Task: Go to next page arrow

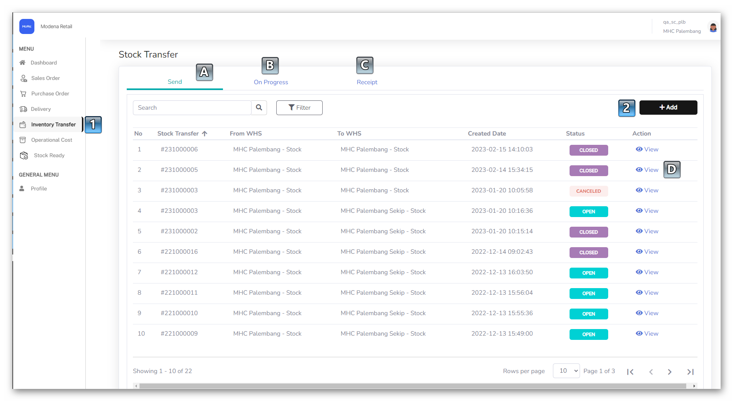Action: point(670,372)
